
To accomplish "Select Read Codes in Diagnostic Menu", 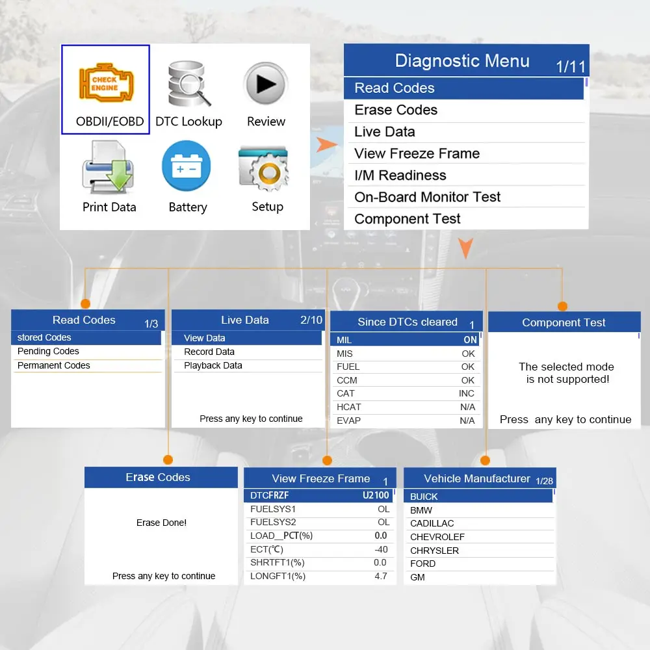I will click(x=463, y=88).
